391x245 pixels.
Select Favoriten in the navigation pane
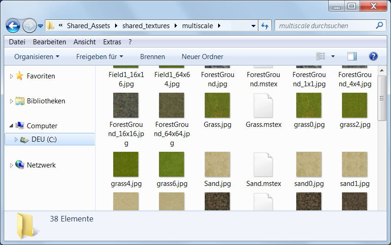tap(41, 76)
